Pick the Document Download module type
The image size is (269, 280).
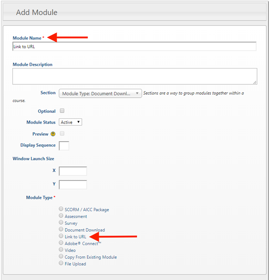pos(61,229)
